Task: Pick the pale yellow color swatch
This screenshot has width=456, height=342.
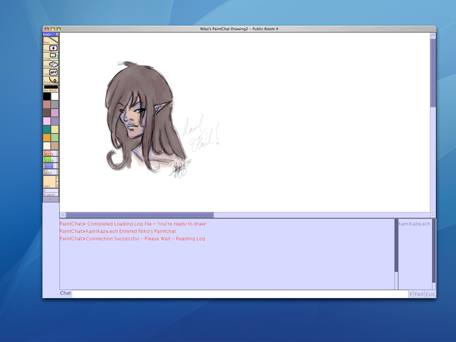Action: 55,129
